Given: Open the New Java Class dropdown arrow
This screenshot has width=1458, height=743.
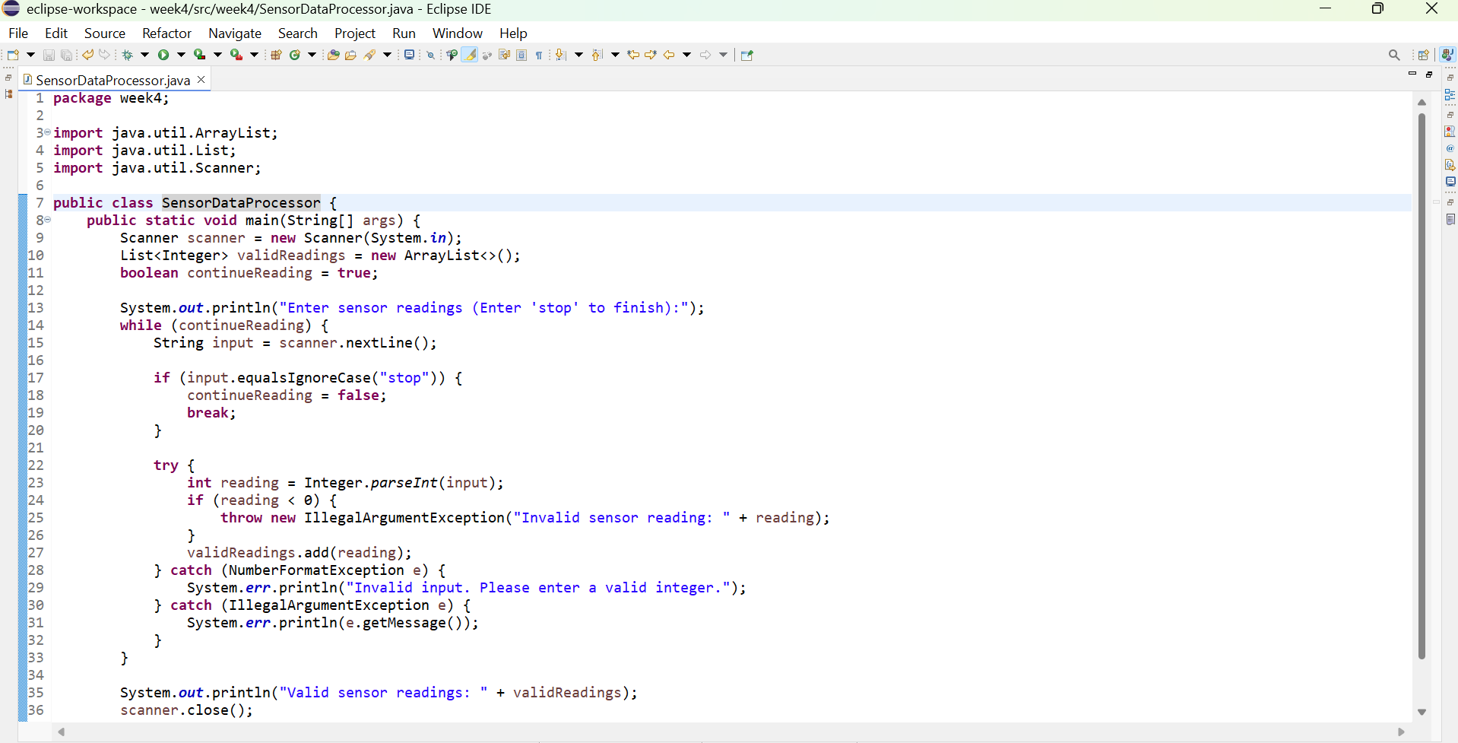Looking at the screenshot, I should (x=312, y=55).
